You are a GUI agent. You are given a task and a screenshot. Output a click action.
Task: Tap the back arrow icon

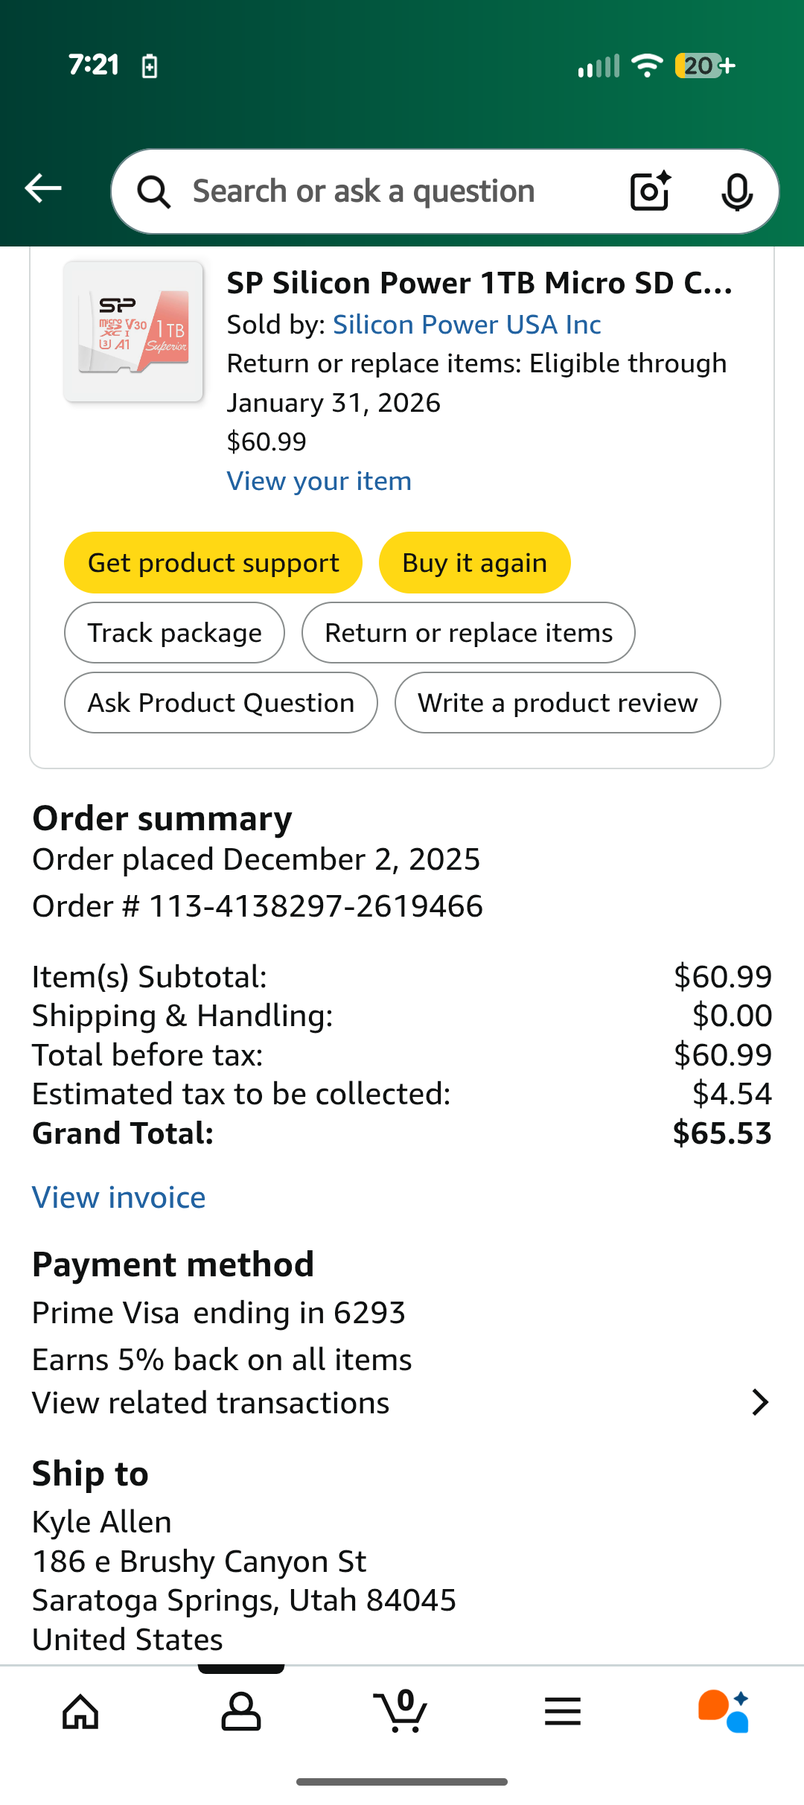click(x=43, y=188)
